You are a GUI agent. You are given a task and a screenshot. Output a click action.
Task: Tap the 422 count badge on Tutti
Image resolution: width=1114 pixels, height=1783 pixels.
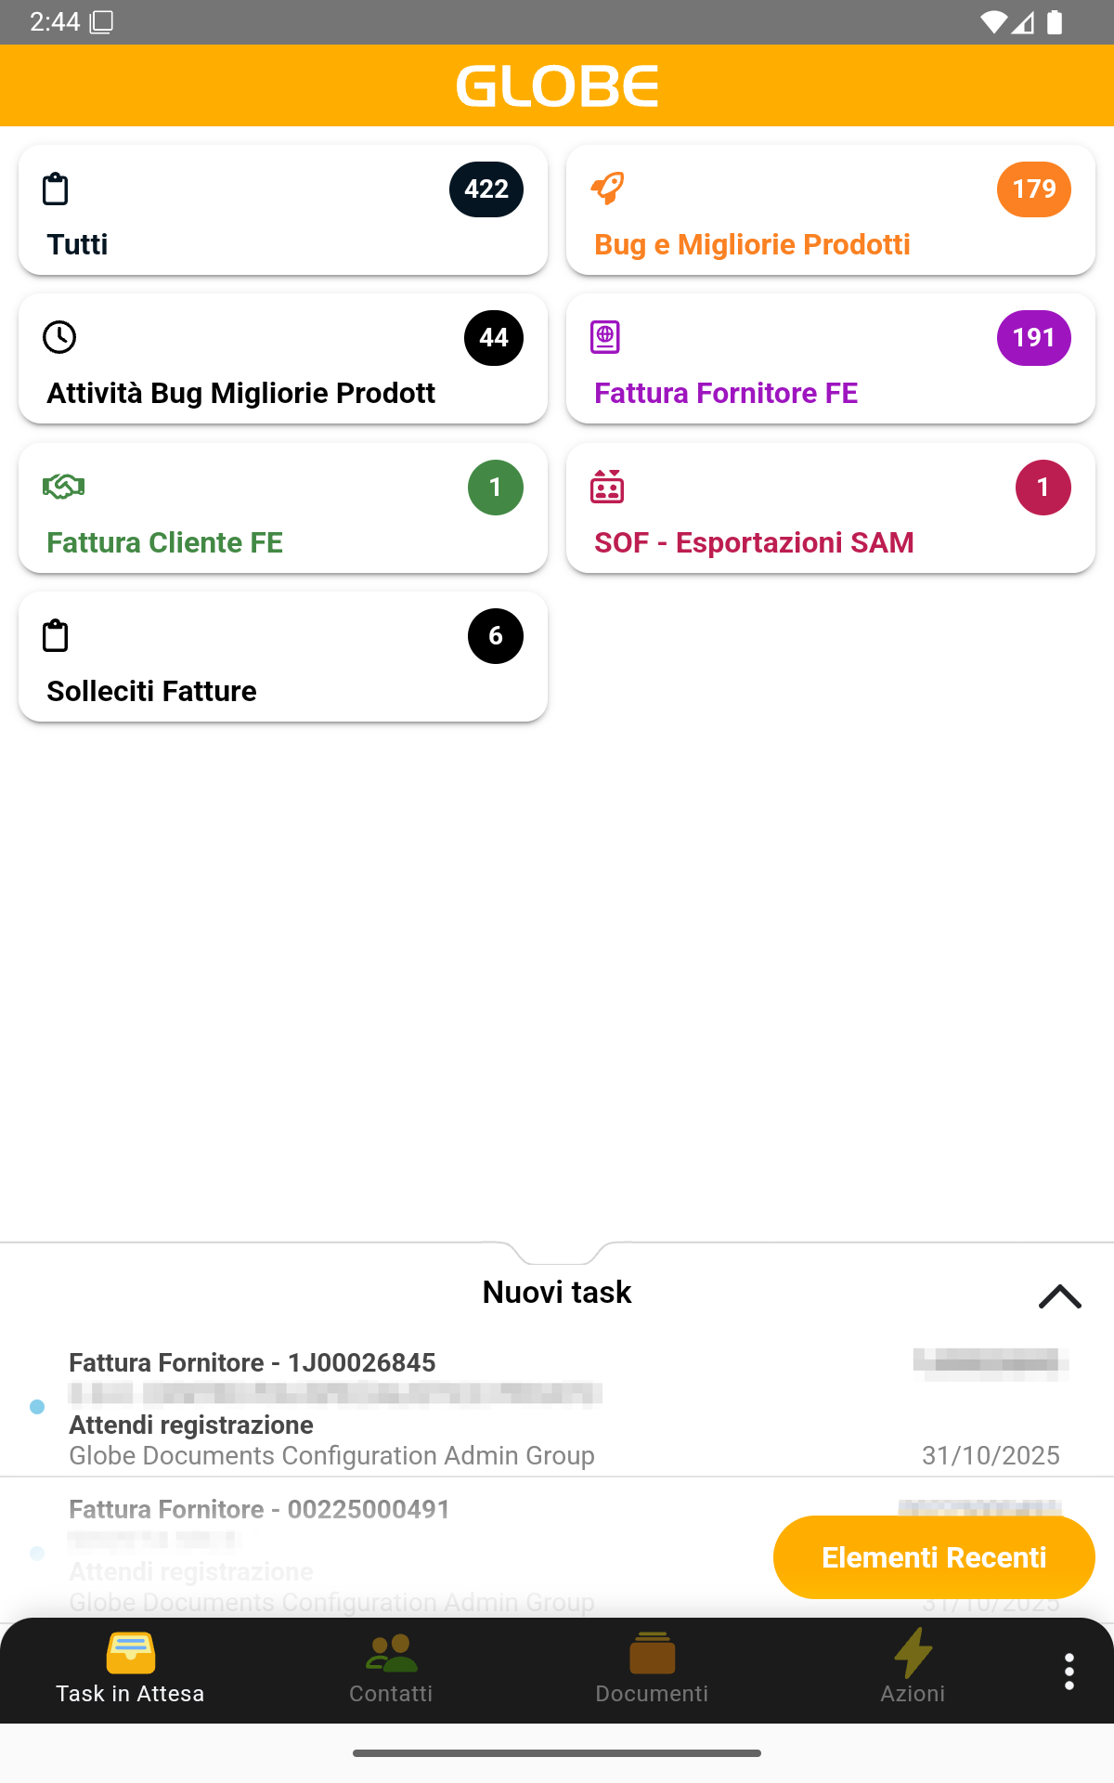coord(486,189)
